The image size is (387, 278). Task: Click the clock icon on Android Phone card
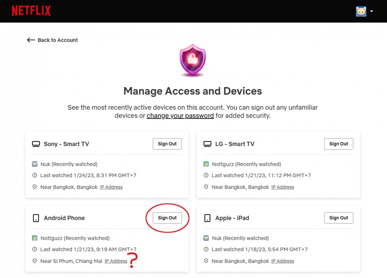point(34,249)
